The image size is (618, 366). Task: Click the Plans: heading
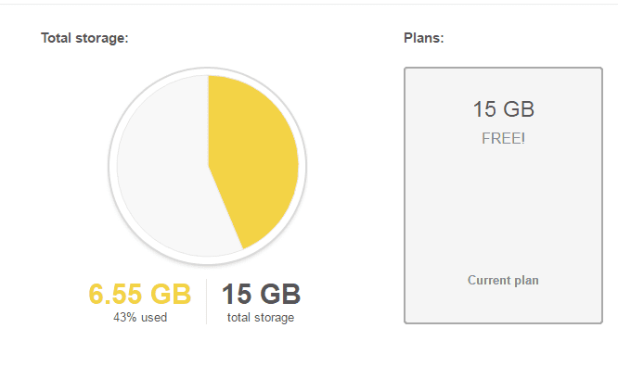(424, 38)
